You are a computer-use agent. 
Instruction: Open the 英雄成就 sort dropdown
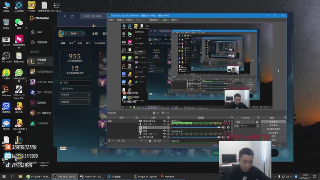click(75, 102)
